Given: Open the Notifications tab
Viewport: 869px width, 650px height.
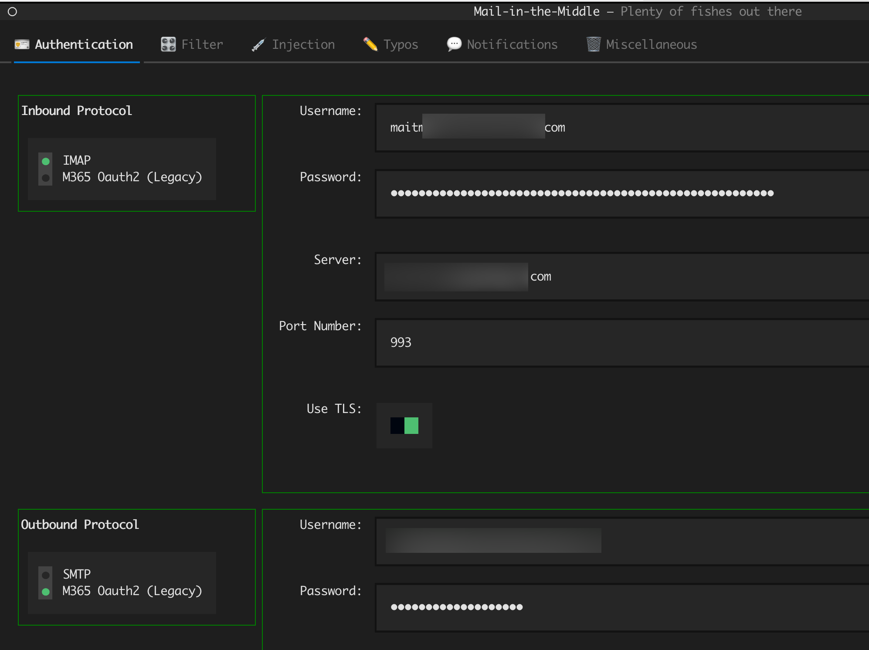Looking at the screenshot, I should point(512,44).
